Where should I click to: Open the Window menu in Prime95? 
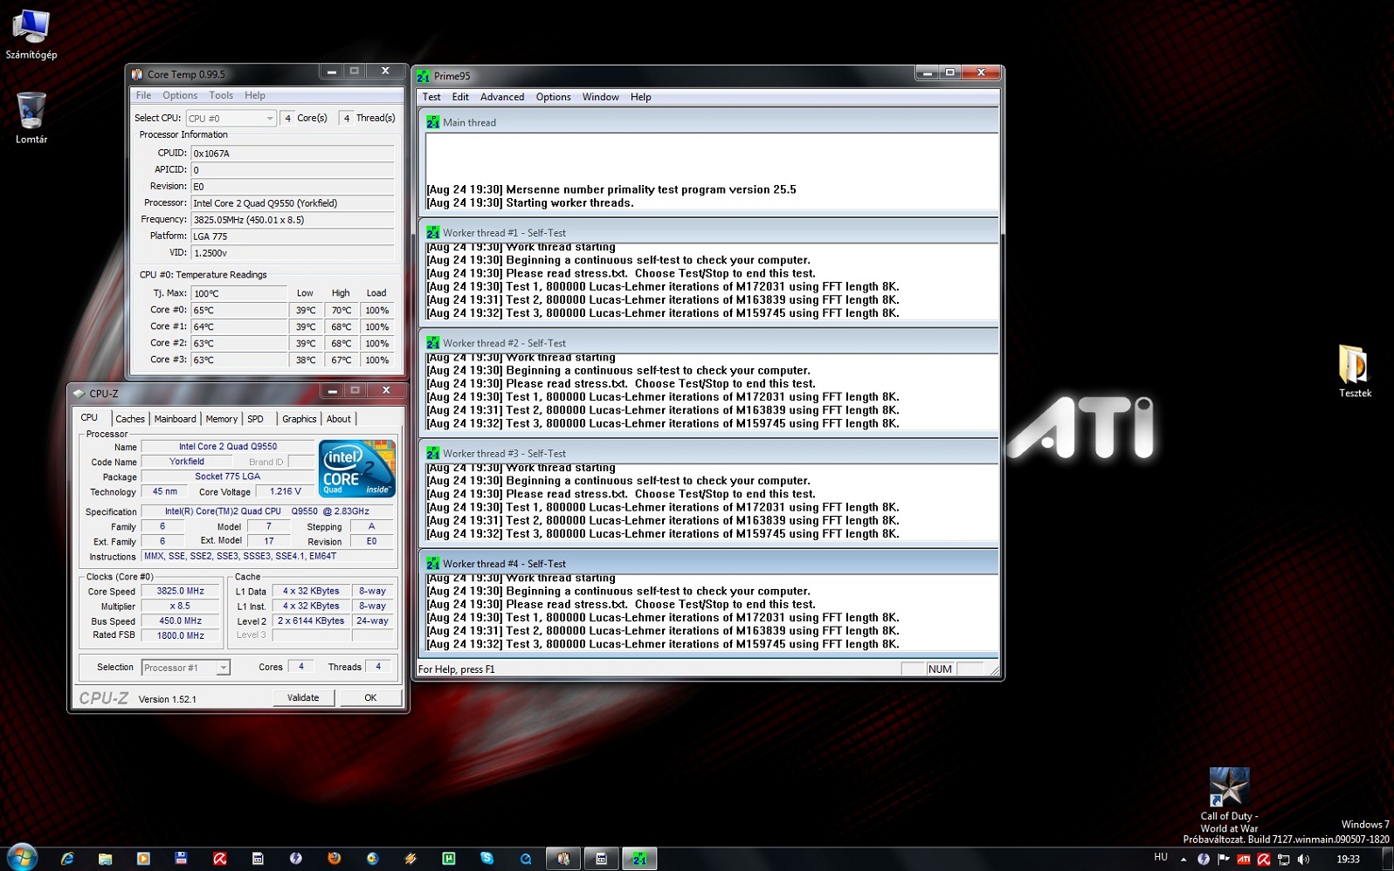coord(601,97)
